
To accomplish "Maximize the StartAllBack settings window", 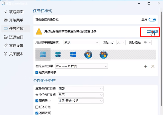I will tap(149, 3).
